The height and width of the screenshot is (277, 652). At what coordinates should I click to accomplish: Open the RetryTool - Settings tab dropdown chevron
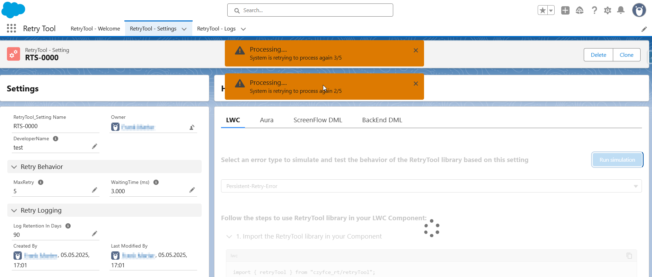click(x=184, y=29)
